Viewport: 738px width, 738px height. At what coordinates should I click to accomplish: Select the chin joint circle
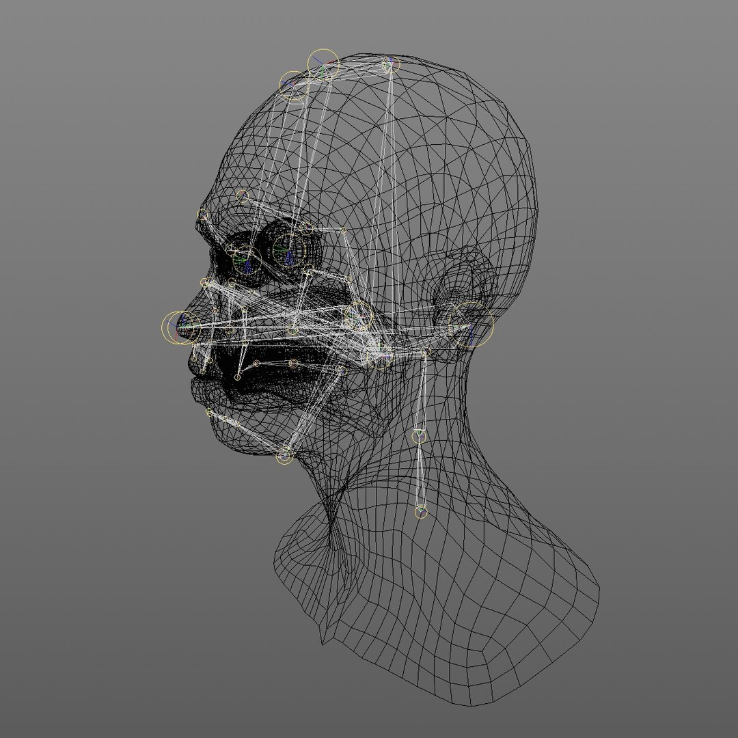[284, 454]
